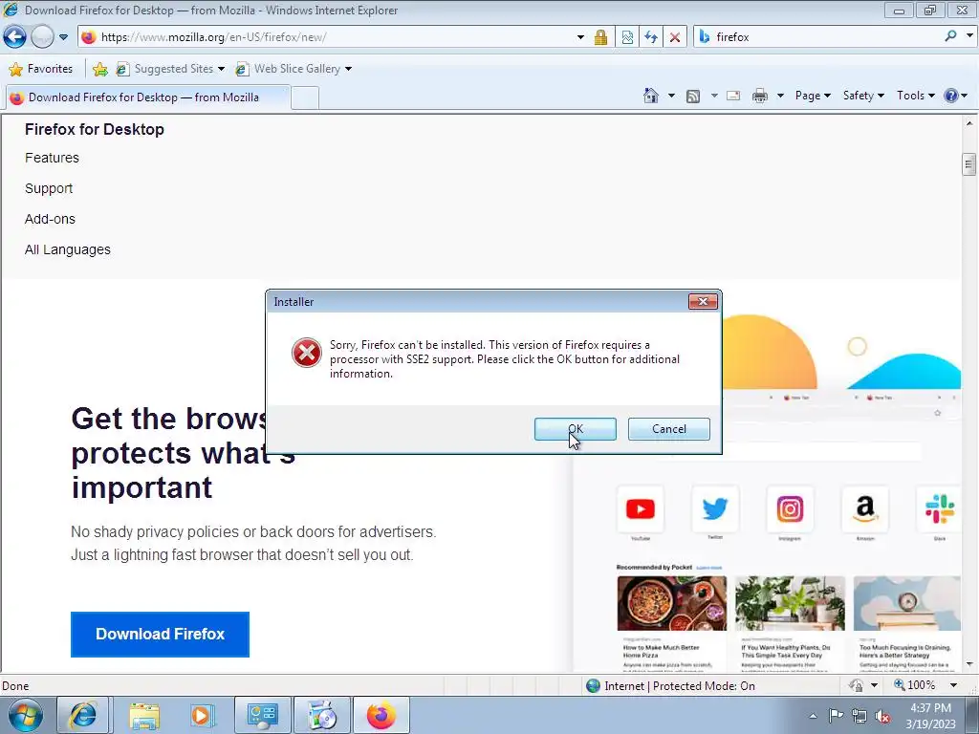Click the Download Firefox button

point(160,635)
